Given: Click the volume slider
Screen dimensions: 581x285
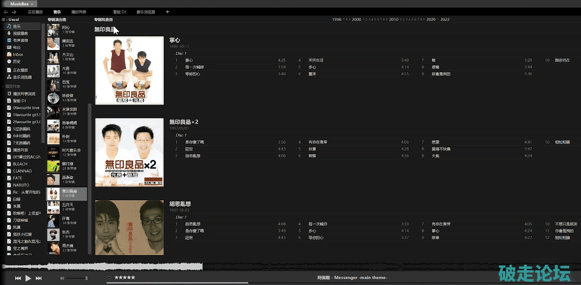Looking at the screenshot, I should click(77, 278).
